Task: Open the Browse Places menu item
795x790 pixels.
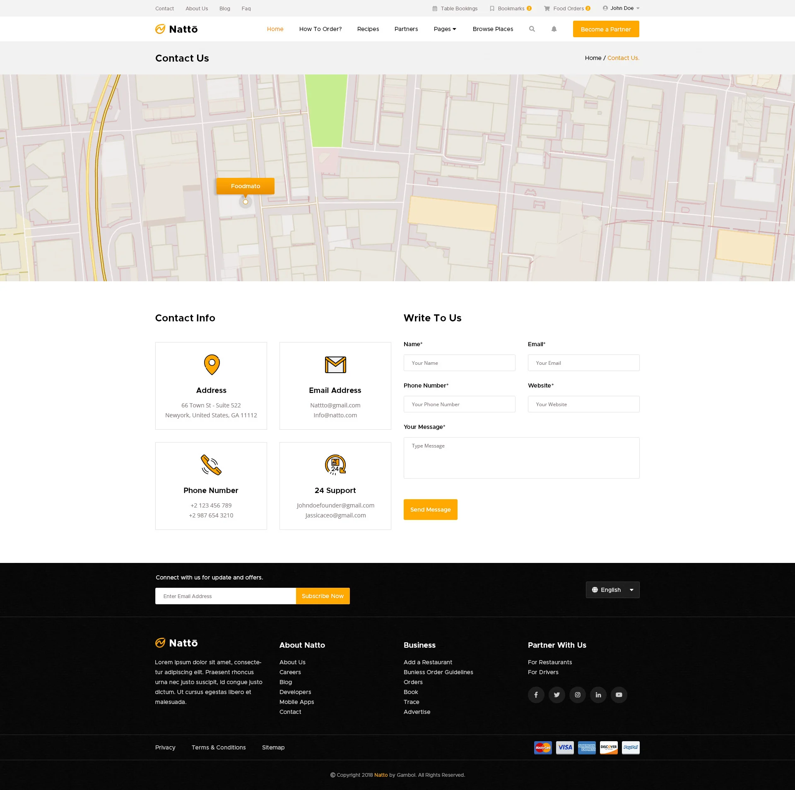Action: (493, 29)
